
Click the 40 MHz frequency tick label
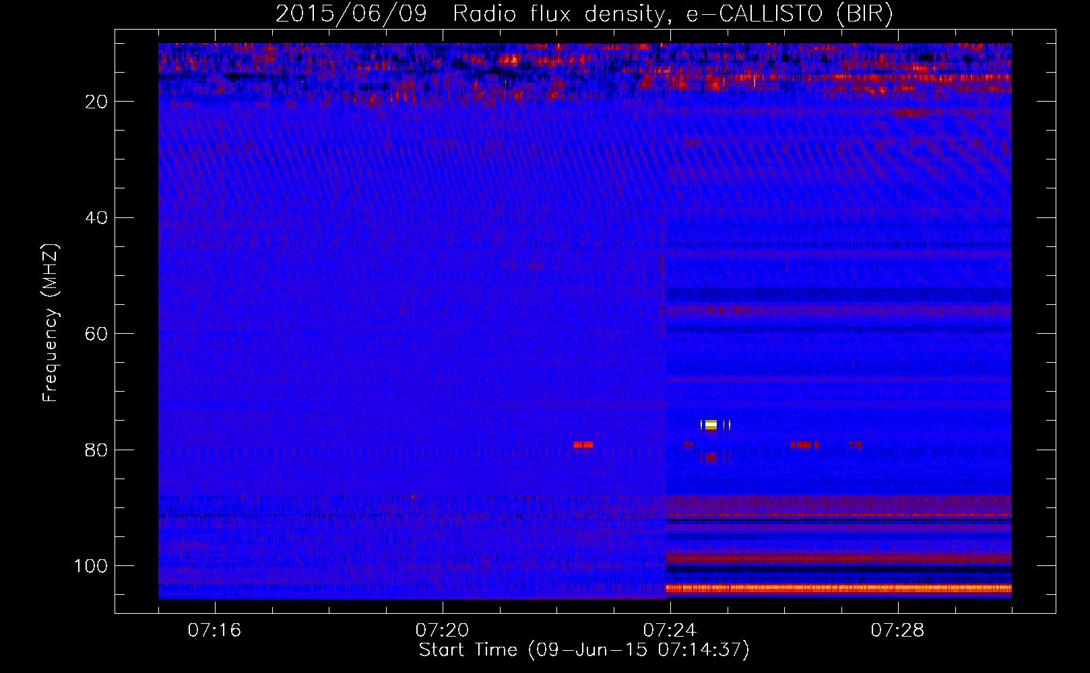point(96,218)
